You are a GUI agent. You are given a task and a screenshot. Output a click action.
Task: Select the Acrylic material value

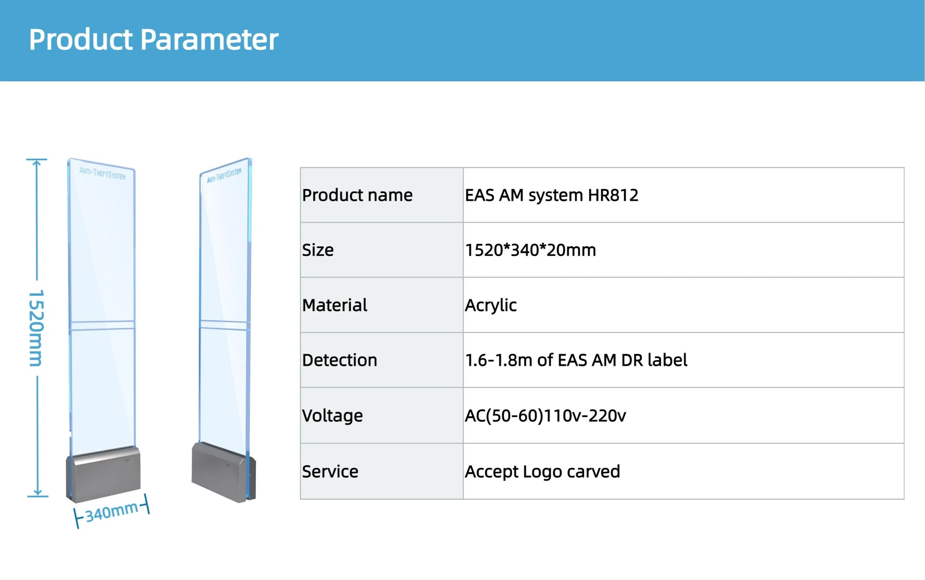491,305
